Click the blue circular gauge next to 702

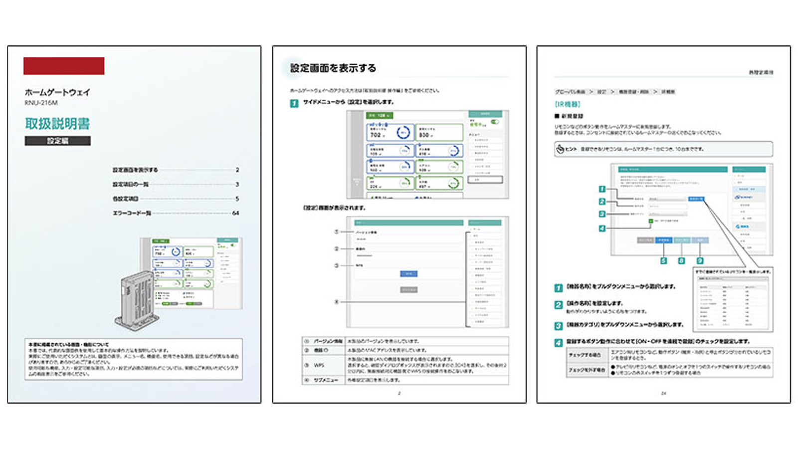403,132
